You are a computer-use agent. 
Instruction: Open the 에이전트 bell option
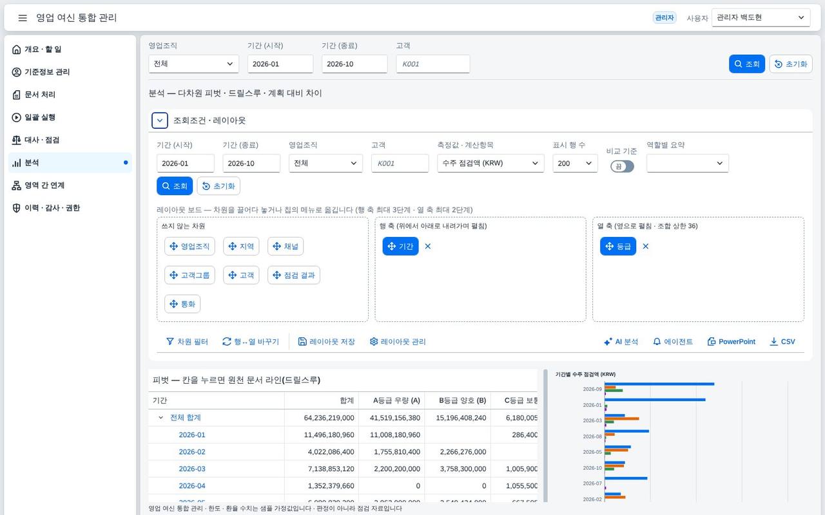(673, 342)
